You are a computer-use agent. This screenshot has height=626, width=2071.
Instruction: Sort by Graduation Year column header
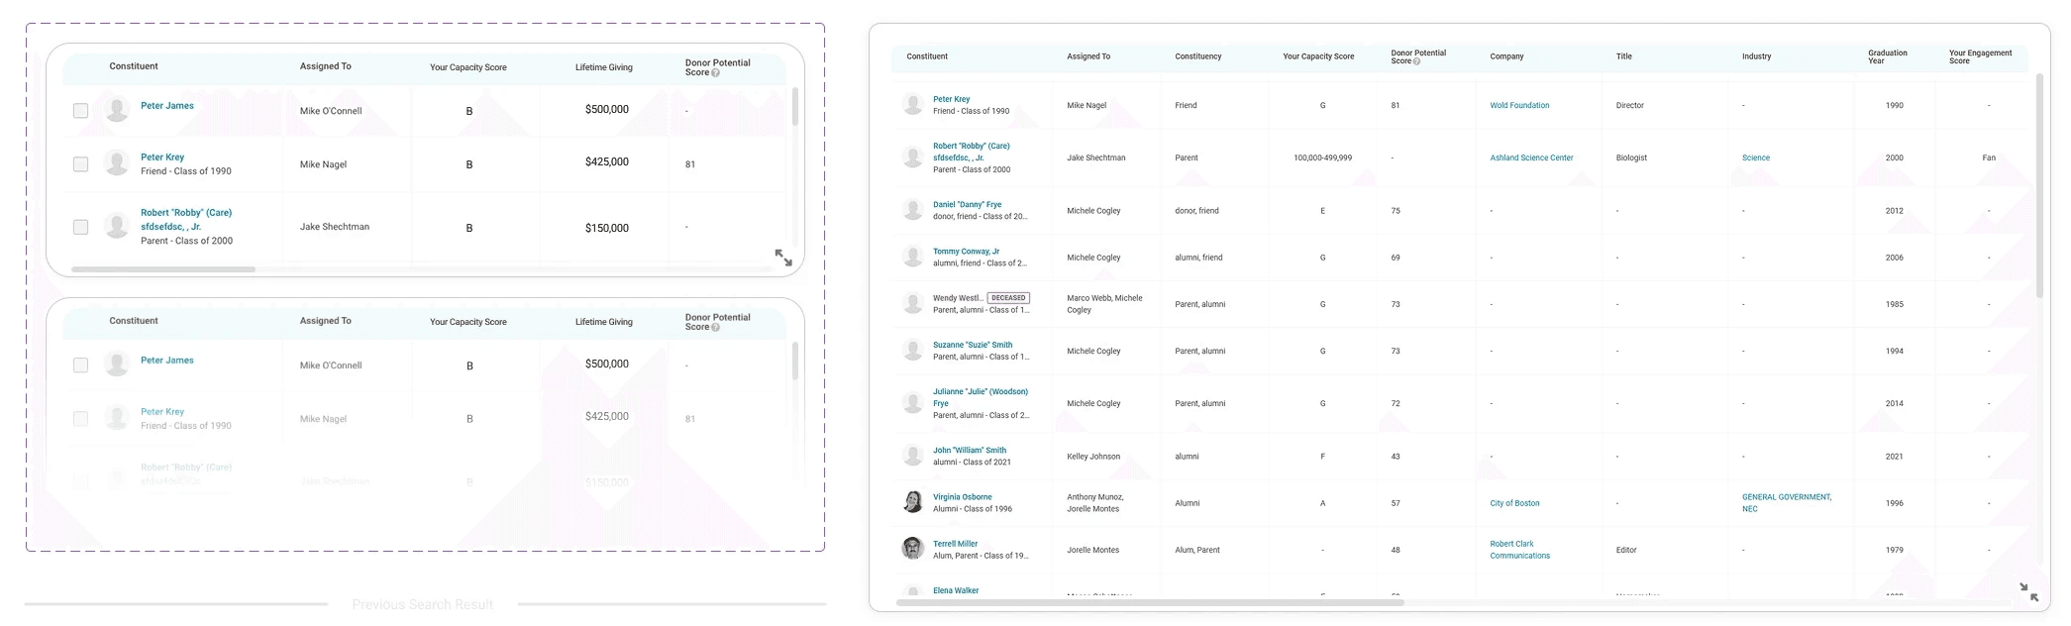click(1888, 56)
